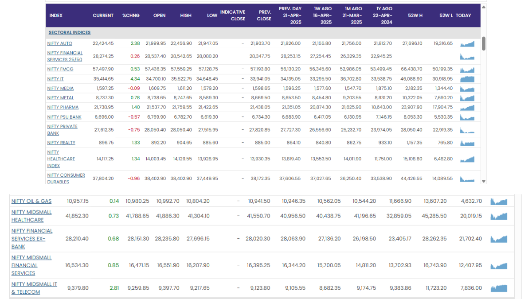This screenshot has height=299, width=532.
Task: Visit the NIFTY CONSUMER DURABLES link
Action: pos(66,179)
